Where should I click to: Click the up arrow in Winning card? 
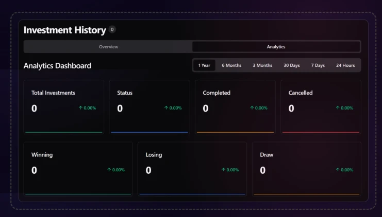[x=109, y=170]
